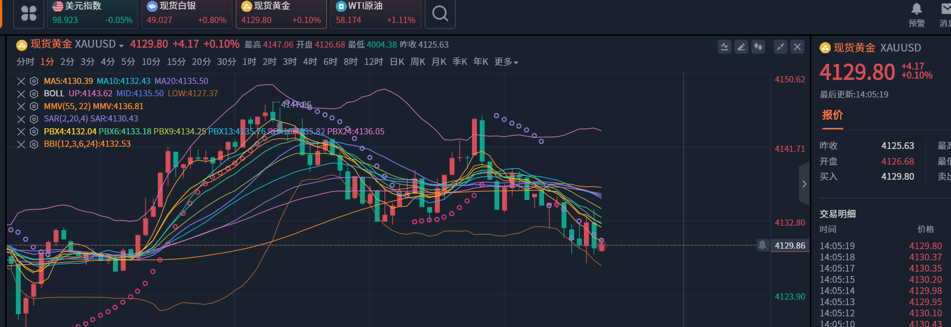The height and width of the screenshot is (327, 951).
Task: Switch chart to 5分 timeframe
Action: click(x=128, y=62)
